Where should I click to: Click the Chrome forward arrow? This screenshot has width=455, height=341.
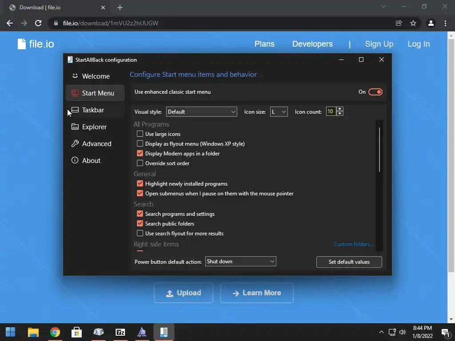(24, 23)
